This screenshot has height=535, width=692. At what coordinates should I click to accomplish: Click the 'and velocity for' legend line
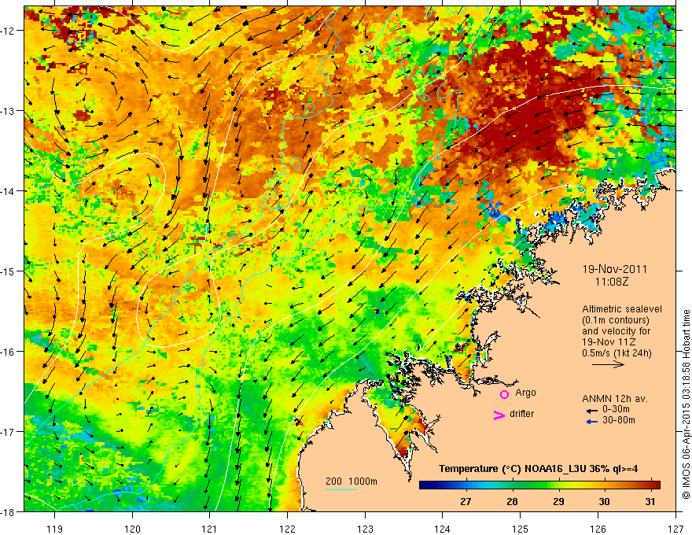(x=616, y=331)
